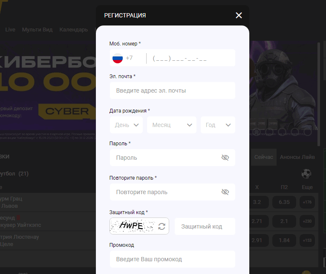Switch to the Сейчас tab
Image resolution: width=326 pixels, height=274 pixels.
(264, 157)
